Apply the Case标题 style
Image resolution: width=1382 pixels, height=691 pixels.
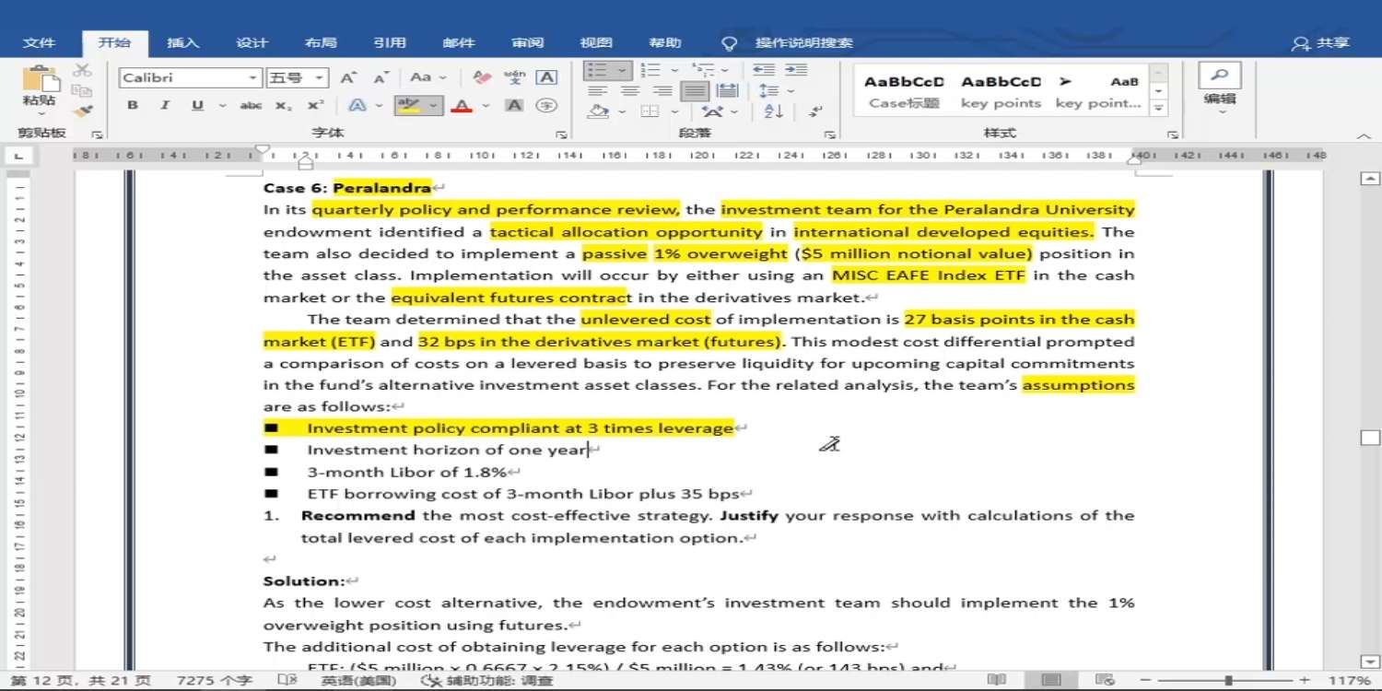pos(904,92)
